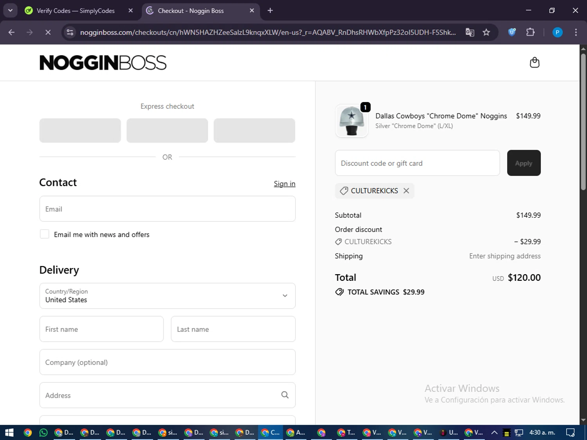Open the shopping bag cart icon

[x=534, y=63]
